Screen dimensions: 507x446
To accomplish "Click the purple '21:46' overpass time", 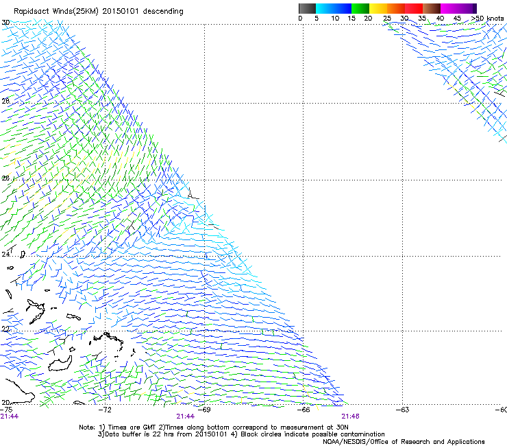I will point(351,416).
